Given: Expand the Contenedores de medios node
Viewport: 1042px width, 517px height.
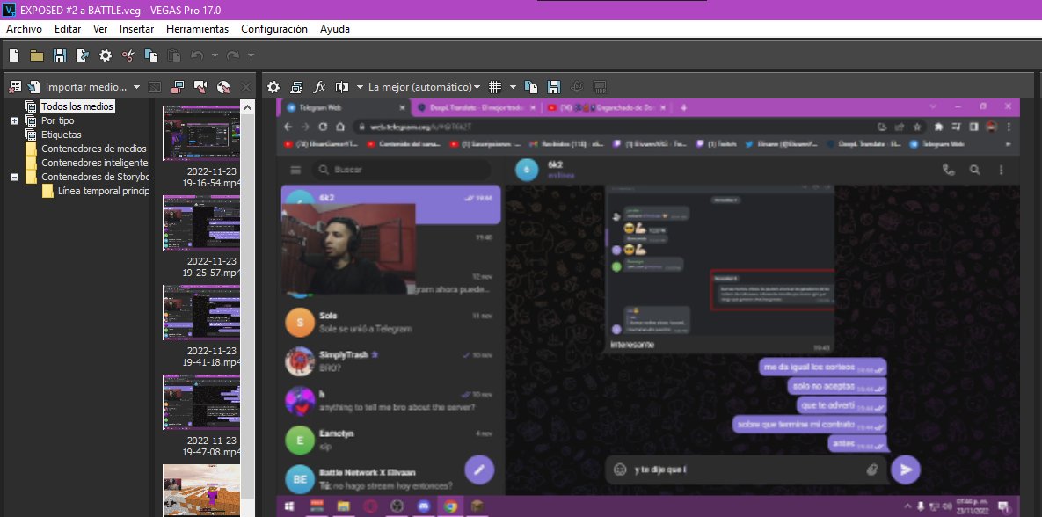Looking at the screenshot, I should pos(94,148).
